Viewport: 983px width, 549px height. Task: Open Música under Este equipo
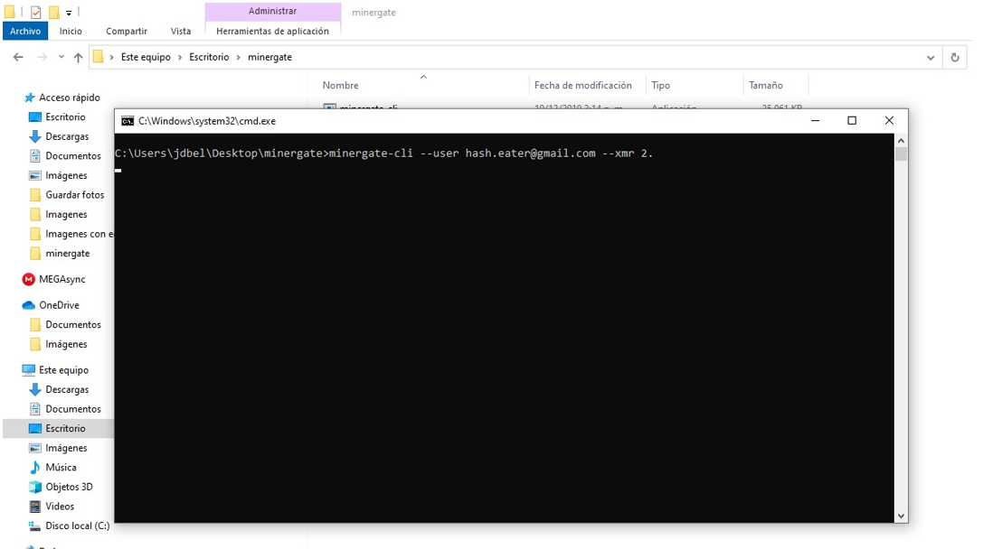click(x=61, y=468)
